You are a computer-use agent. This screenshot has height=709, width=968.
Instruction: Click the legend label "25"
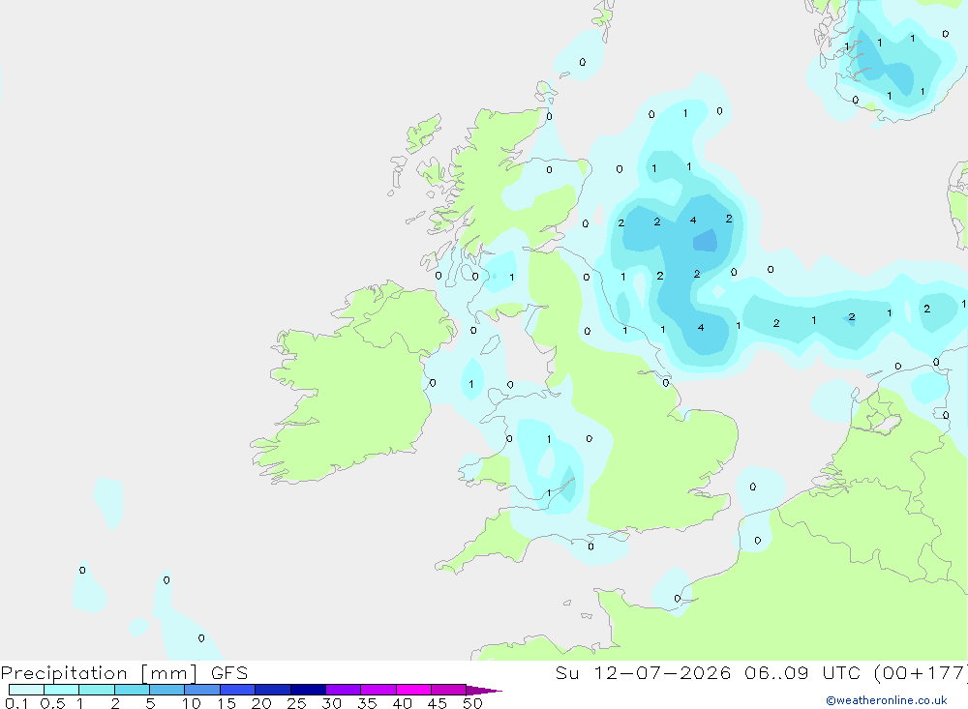click(297, 703)
